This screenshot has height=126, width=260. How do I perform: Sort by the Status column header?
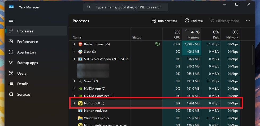[146, 34]
